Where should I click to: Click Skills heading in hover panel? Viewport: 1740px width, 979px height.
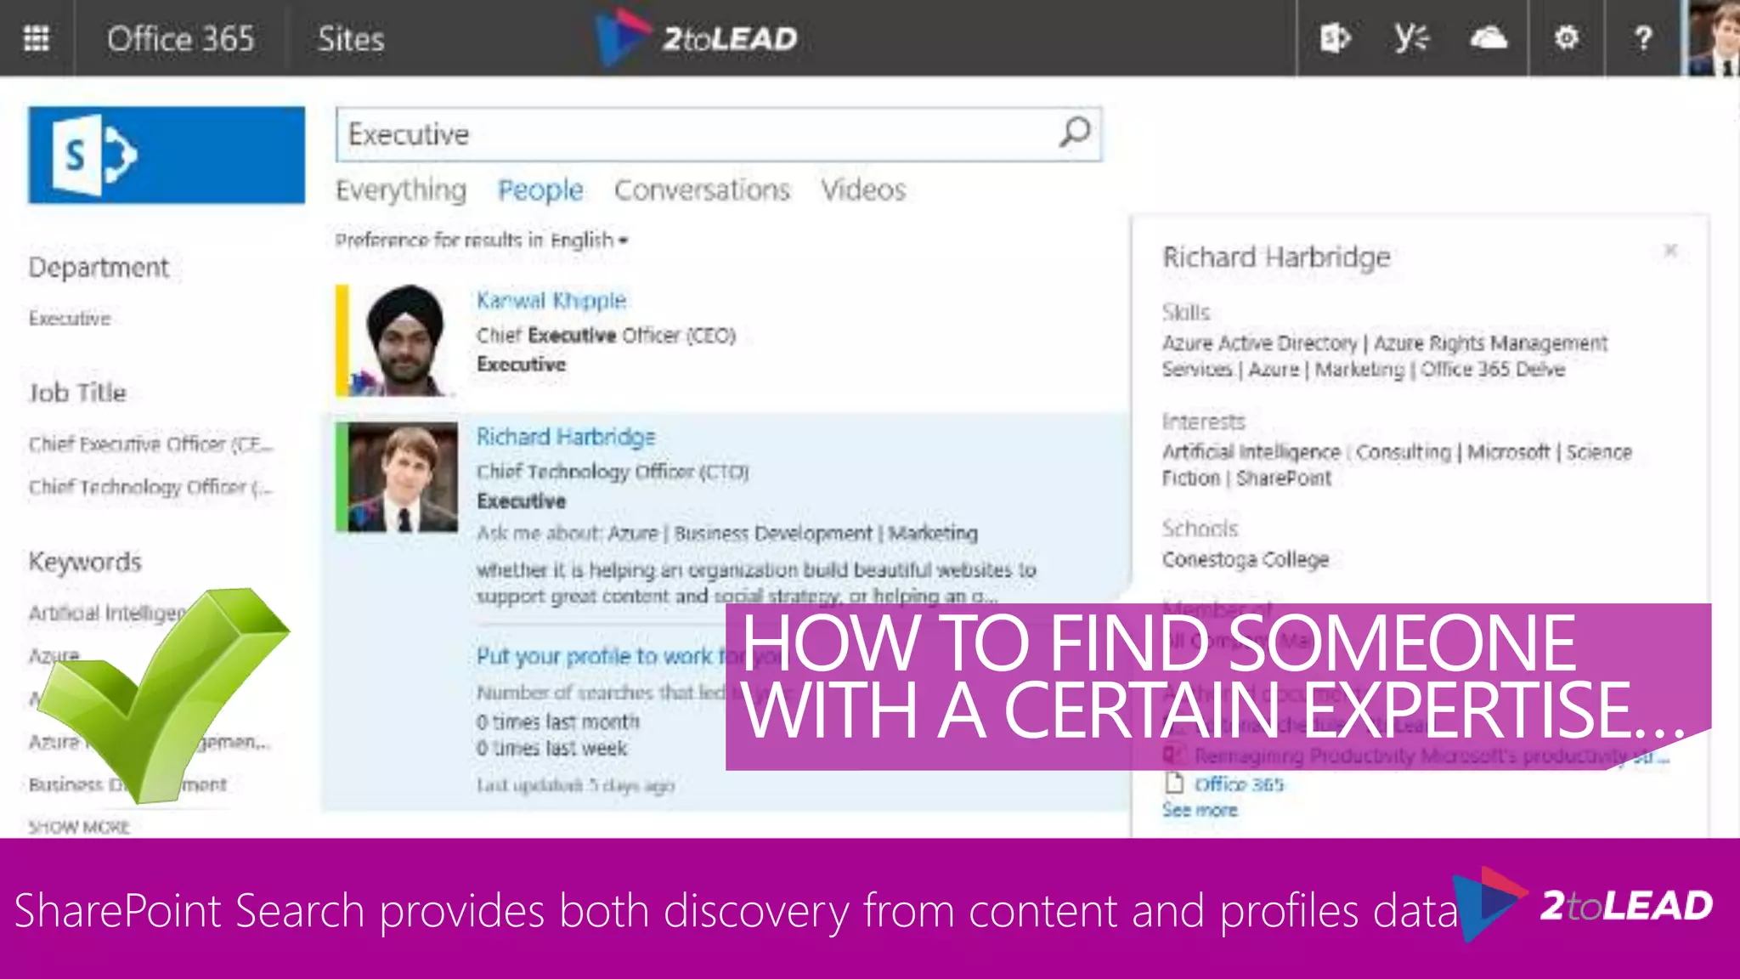(1186, 313)
